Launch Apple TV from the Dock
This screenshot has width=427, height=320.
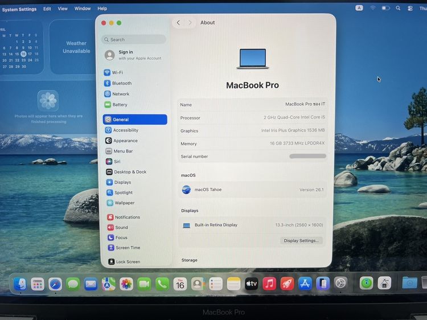[251, 284]
